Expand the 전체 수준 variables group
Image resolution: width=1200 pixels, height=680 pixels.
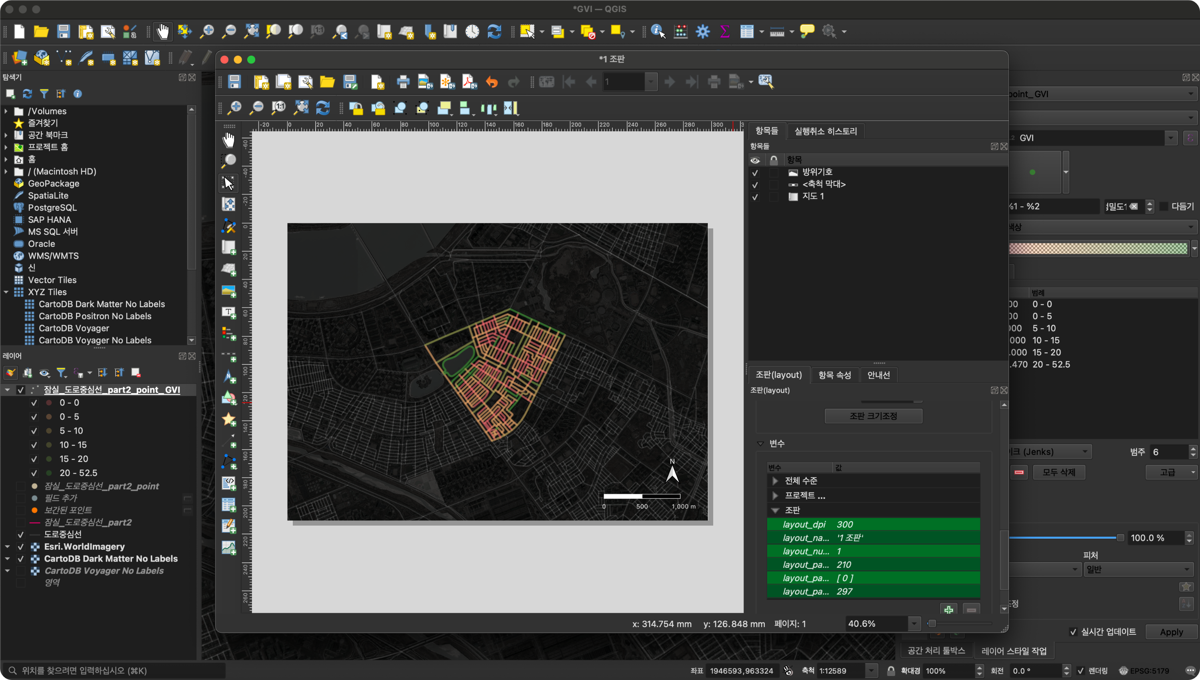coord(775,480)
